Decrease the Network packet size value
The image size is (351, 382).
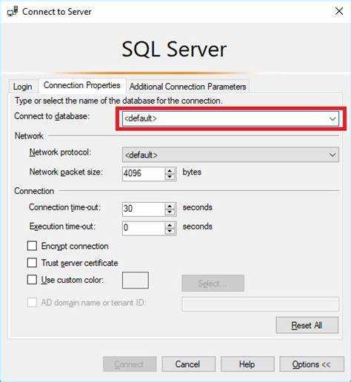point(170,177)
